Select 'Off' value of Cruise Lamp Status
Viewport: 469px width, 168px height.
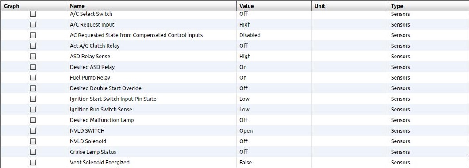243,152
